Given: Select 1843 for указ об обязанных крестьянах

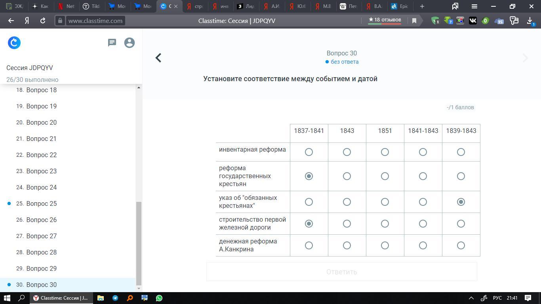Looking at the screenshot, I should point(347,202).
